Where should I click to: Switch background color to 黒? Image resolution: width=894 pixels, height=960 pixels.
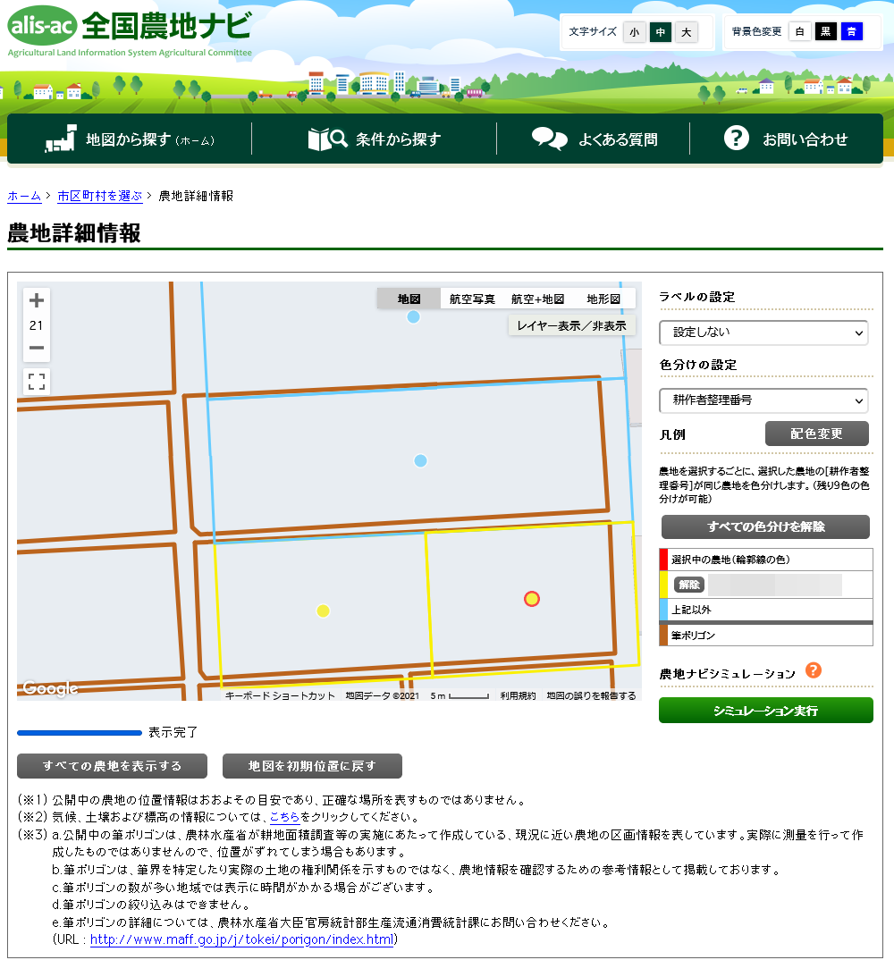[x=825, y=32]
